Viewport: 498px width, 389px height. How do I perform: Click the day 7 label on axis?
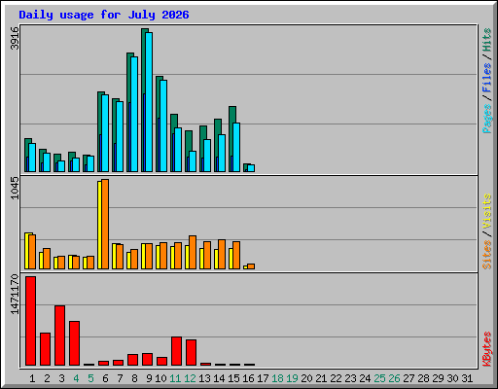(120, 378)
